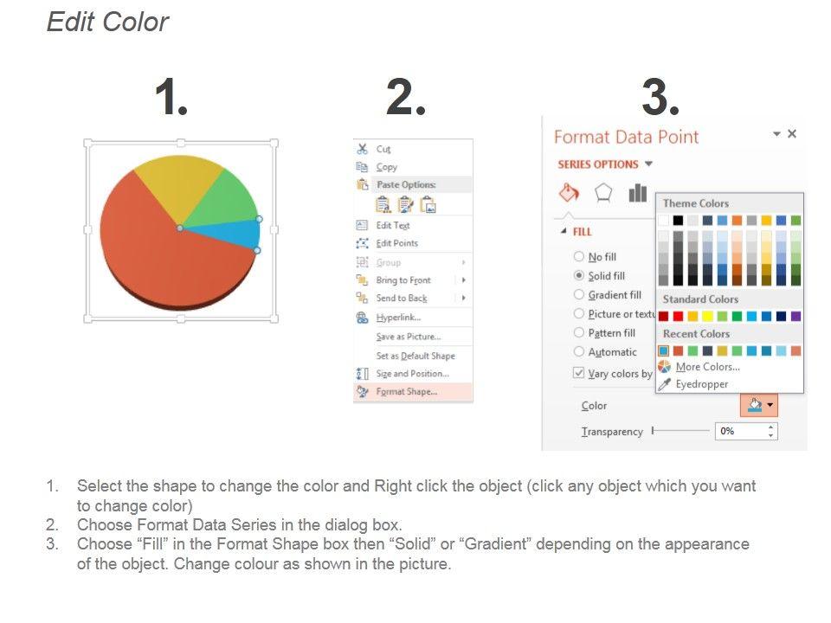
Task: Open the Series Options bar chart icon
Action: pos(638,192)
